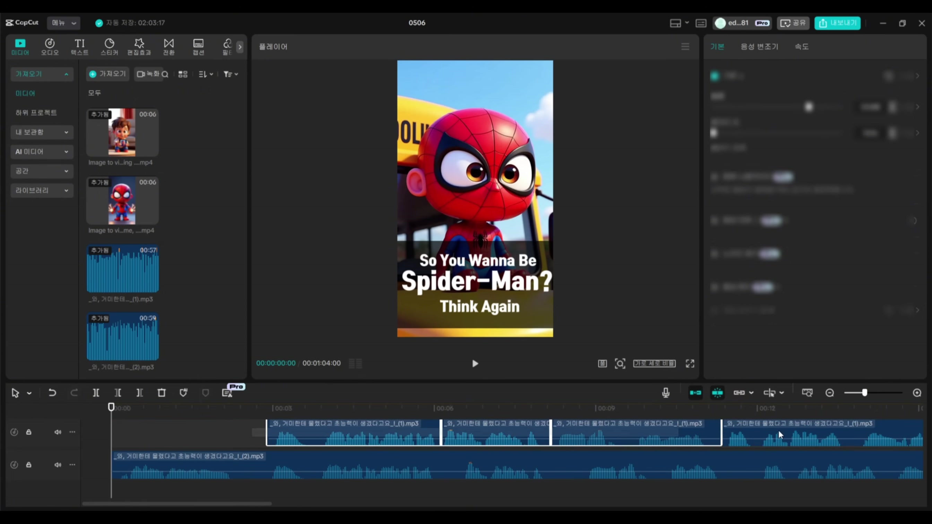Image resolution: width=932 pixels, height=524 pixels.
Task: Open the Stickers (스티커) tab
Action: pos(109,47)
